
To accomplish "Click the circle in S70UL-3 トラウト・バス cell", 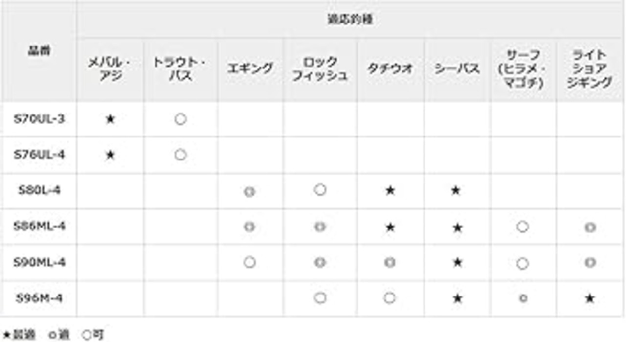I will [x=180, y=119].
